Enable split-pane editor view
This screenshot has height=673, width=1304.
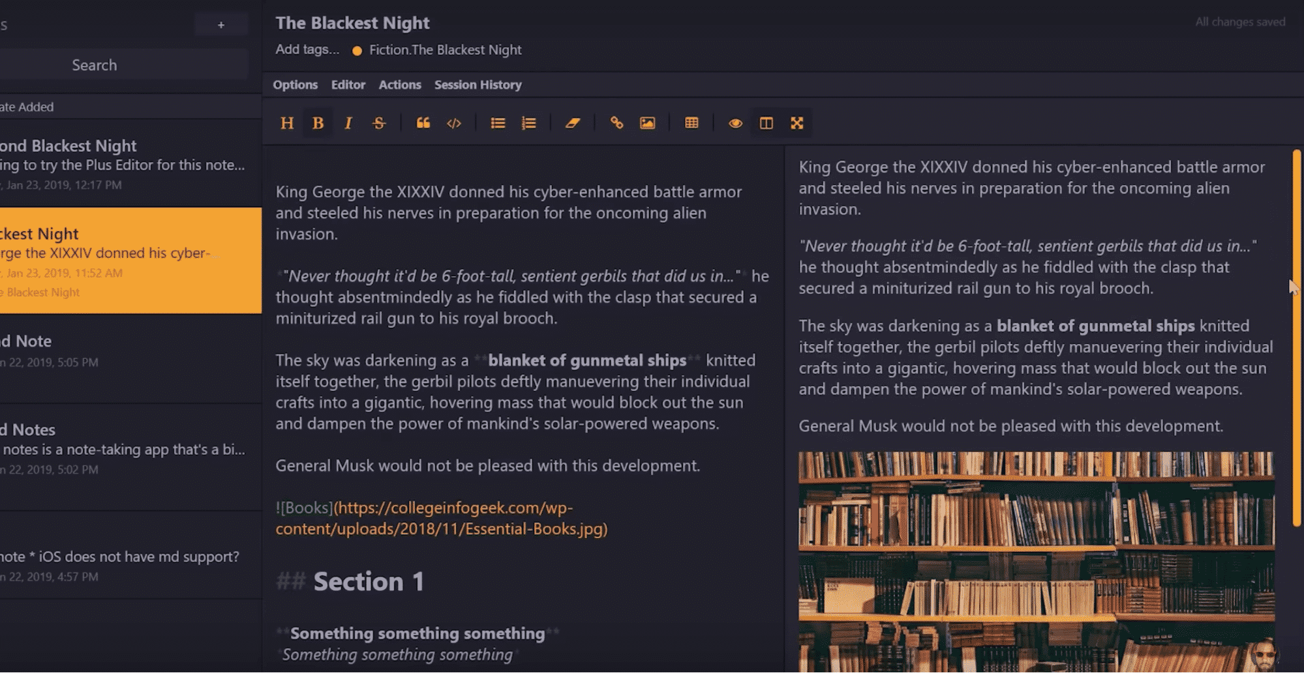(x=766, y=122)
